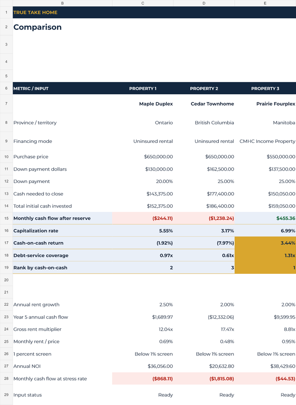Select the $455.36 cash flow cell
This screenshot has width=296, height=405.
pyautogui.click(x=265, y=218)
